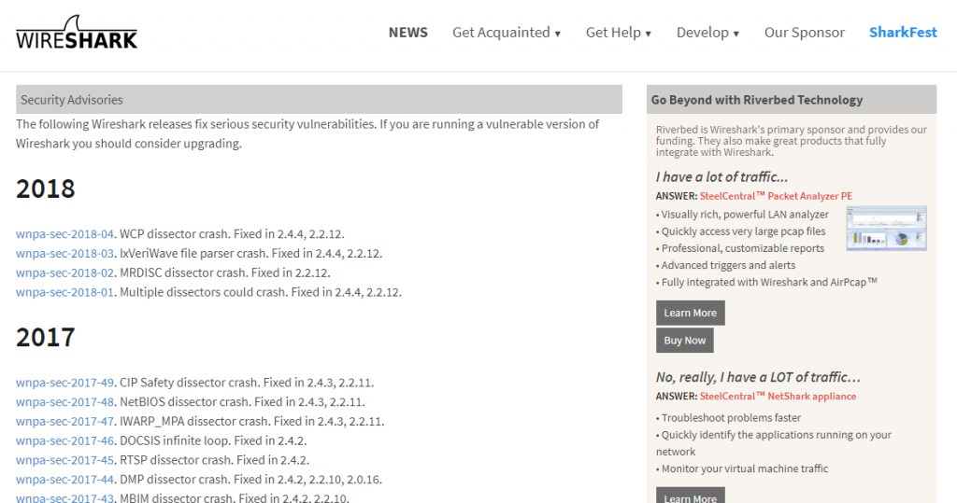957x503 pixels.
Task: Open advisory wnpa-sec-2017-46
Action: click(64, 440)
